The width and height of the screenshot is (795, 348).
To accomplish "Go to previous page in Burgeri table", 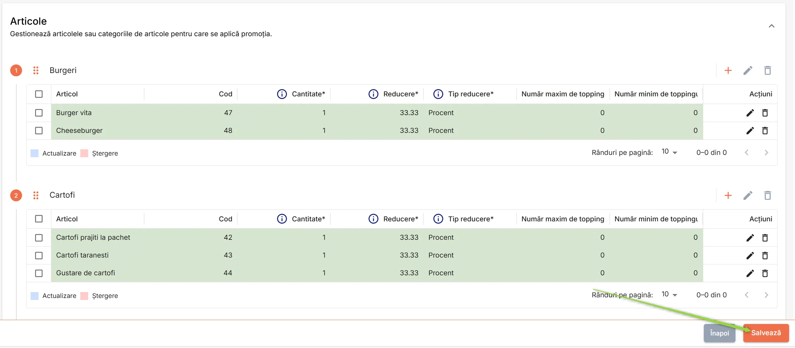I will [x=747, y=153].
